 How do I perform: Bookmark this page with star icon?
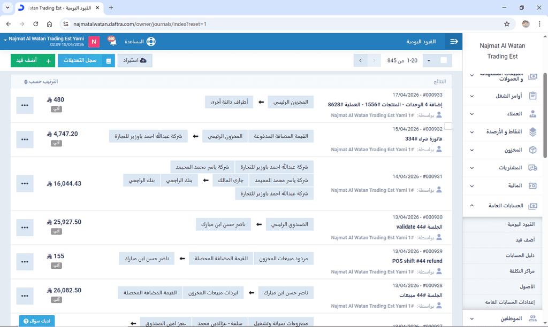click(x=507, y=24)
